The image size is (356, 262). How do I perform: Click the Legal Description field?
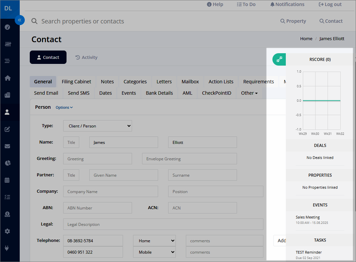(163, 224)
